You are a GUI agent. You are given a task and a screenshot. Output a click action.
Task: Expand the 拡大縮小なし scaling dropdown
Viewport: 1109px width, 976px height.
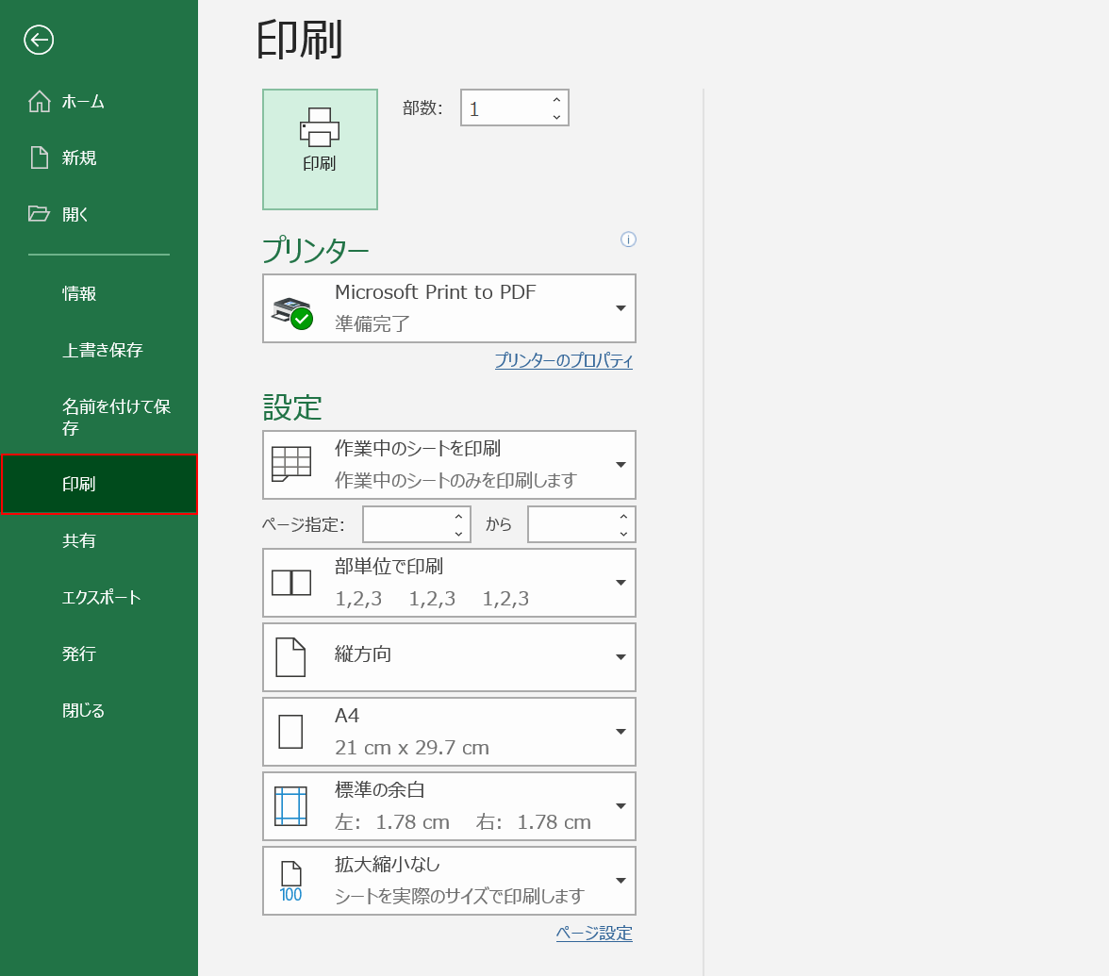pyautogui.click(x=621, y=881)
